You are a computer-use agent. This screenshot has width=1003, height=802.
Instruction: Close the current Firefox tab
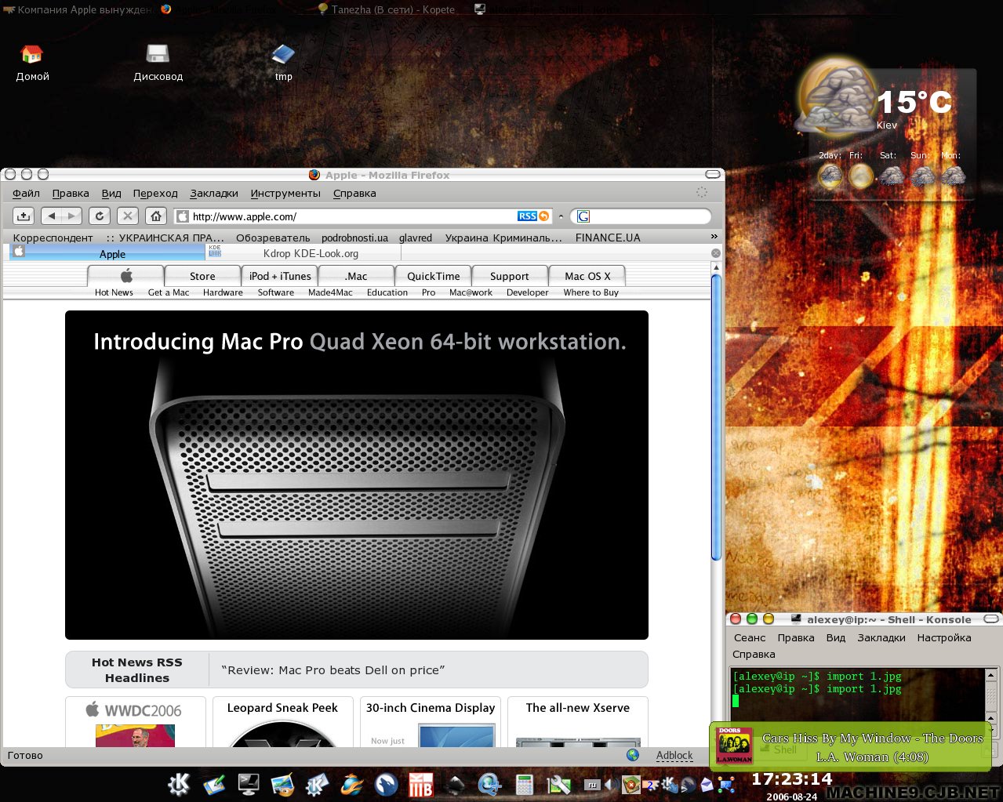tap(715, 253)
